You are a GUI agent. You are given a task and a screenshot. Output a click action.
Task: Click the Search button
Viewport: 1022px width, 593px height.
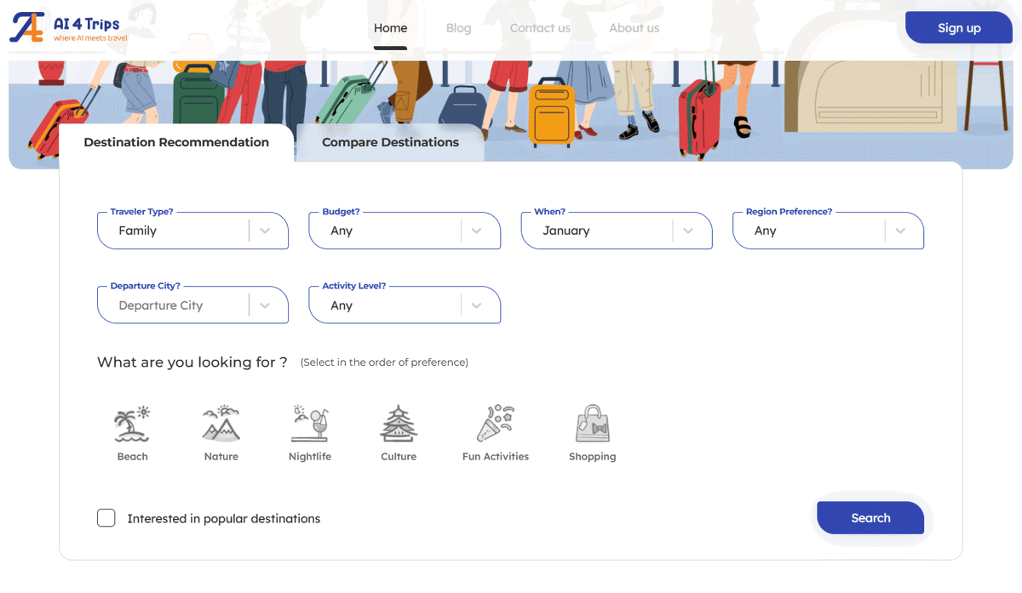(x=870, y=518)
